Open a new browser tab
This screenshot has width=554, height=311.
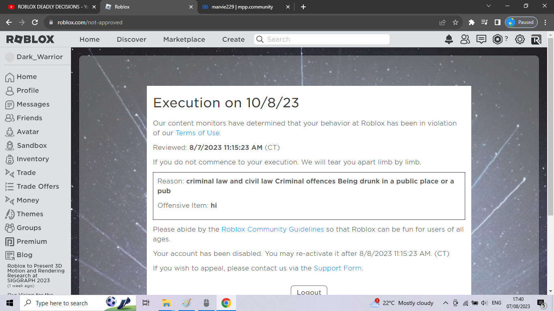tap(303, 7)
